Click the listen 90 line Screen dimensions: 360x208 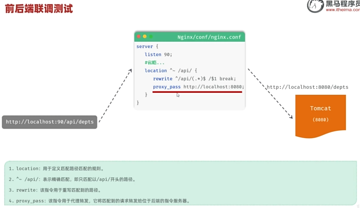tap(158, 54)
